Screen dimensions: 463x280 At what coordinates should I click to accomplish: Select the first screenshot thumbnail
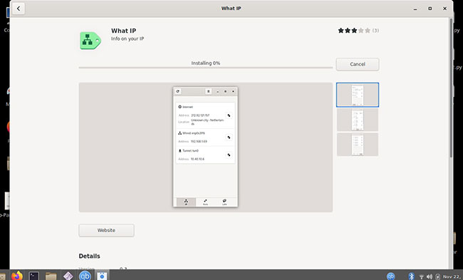point(358,95)
